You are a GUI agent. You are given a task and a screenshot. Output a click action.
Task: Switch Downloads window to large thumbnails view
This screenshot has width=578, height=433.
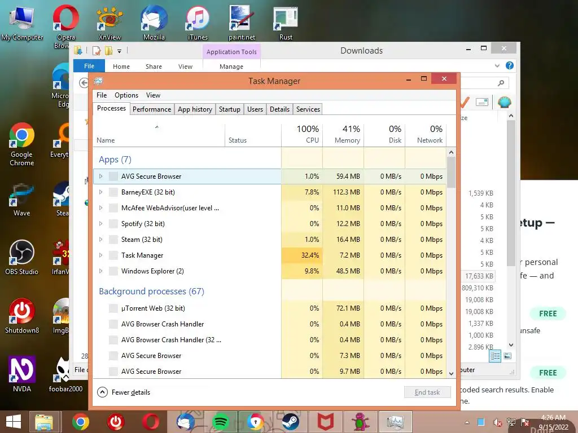pyautogui.click(x=507, y=356)
